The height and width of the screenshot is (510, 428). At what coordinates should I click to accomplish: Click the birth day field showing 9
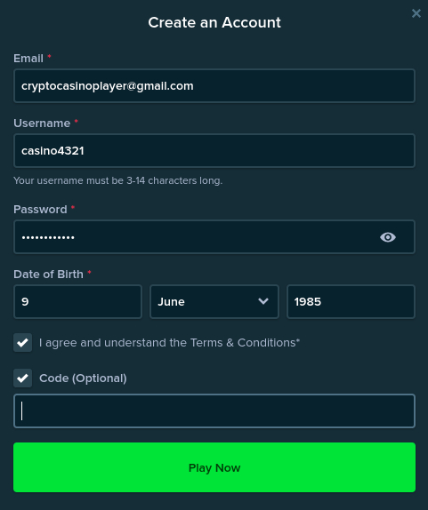[77, 301]
